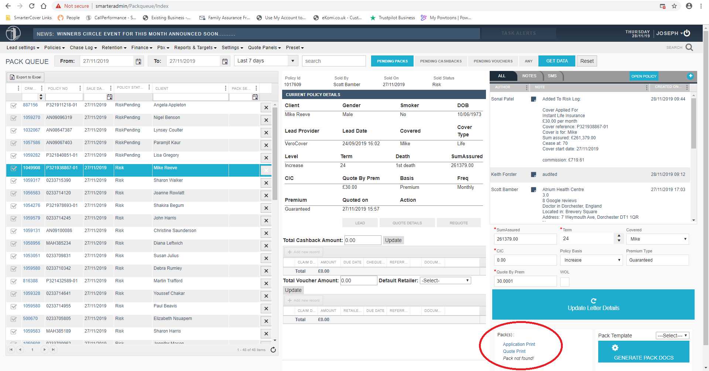Open the Default Retailer select dropdown

click(x=445, y=280)
